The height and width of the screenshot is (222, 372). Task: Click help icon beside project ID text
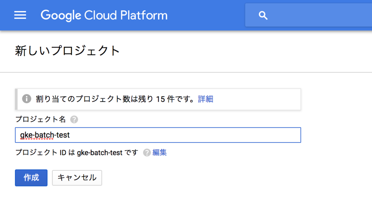coord(147,153)
